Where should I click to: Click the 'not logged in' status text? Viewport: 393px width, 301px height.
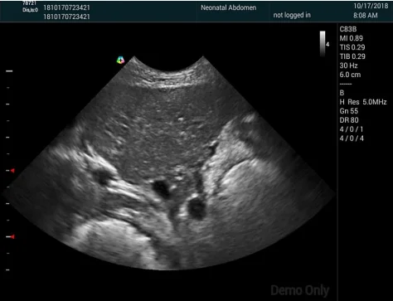pos(292,15)
